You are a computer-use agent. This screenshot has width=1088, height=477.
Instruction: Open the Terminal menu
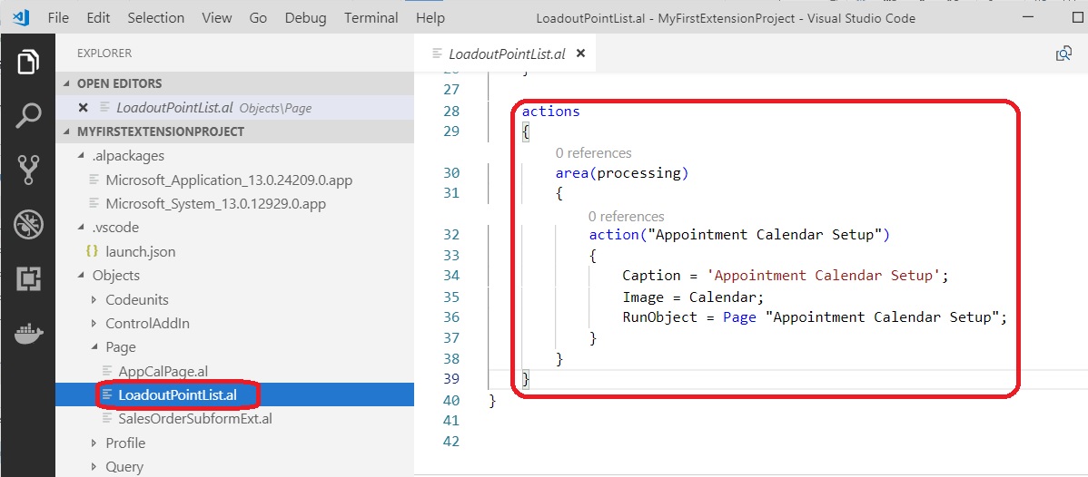tap(371, 18)
